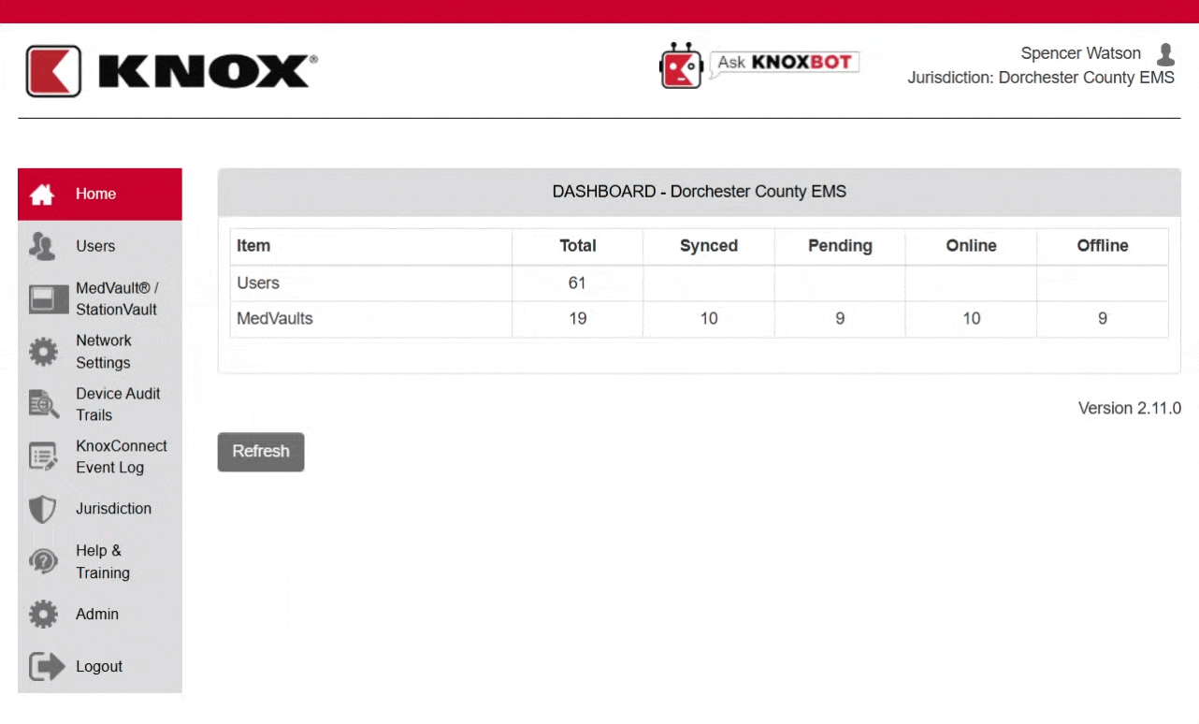1199x724 pixels.
Task: Open the Users menu item
Action: click(100, 246)
